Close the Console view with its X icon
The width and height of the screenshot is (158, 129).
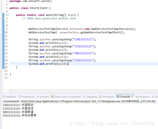click(132, 97)
